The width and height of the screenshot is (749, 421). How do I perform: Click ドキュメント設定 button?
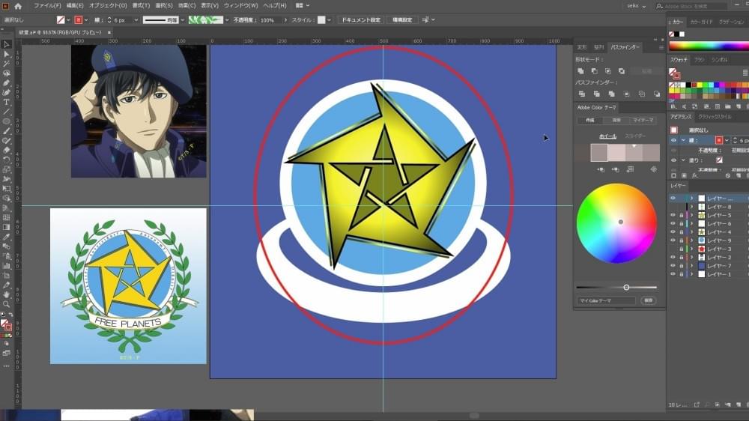361,20
